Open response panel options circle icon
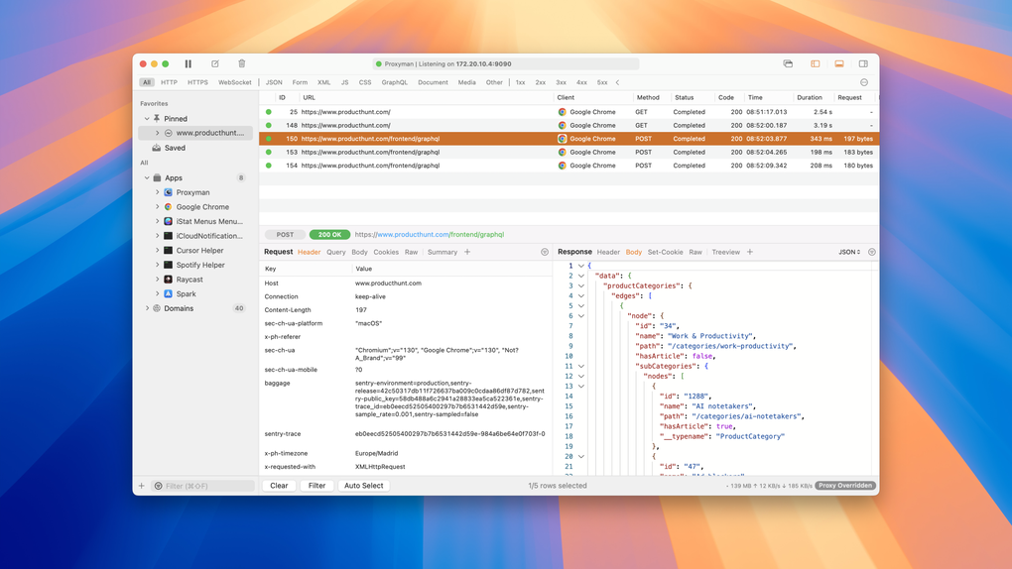 872,252
